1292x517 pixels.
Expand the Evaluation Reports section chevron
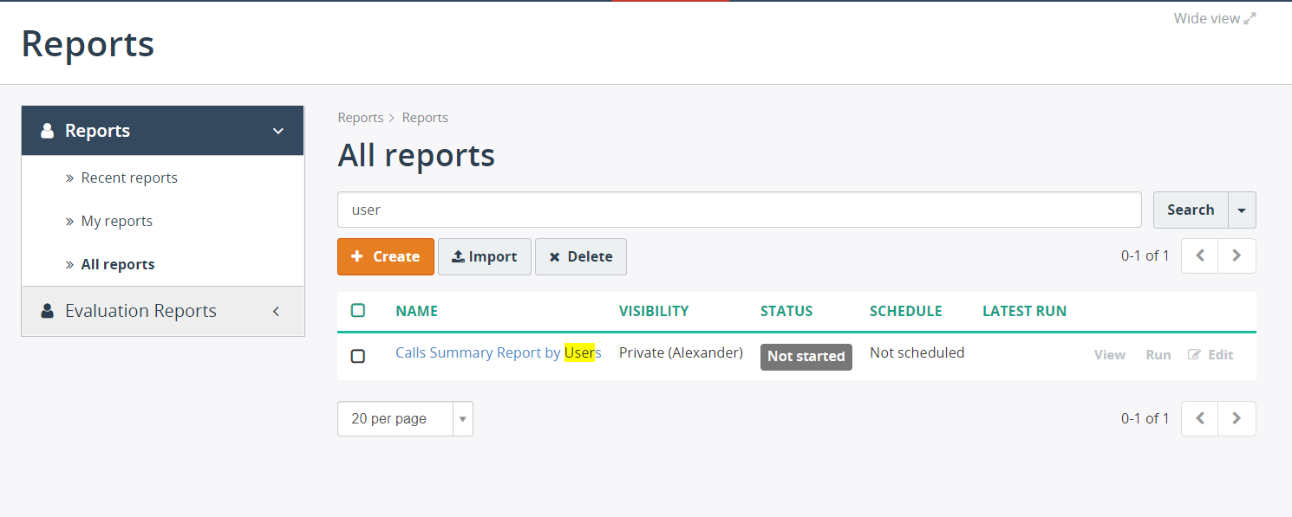277,311
